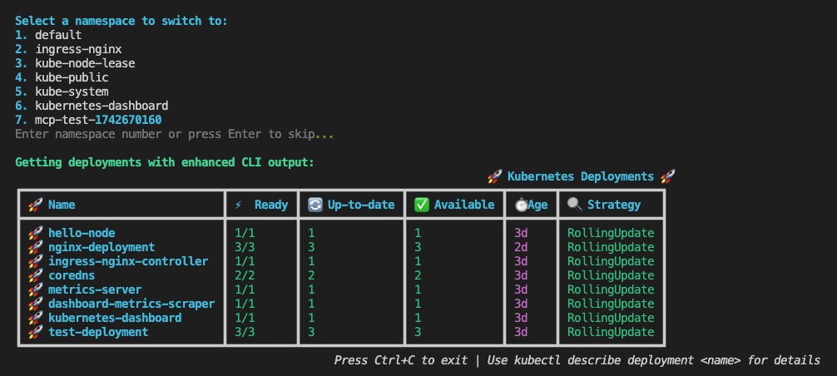The width and height of the screenshot is (837, 376).
Task: Click the magnifier icon in Strategy header
Action: click(x=575, y=205)
